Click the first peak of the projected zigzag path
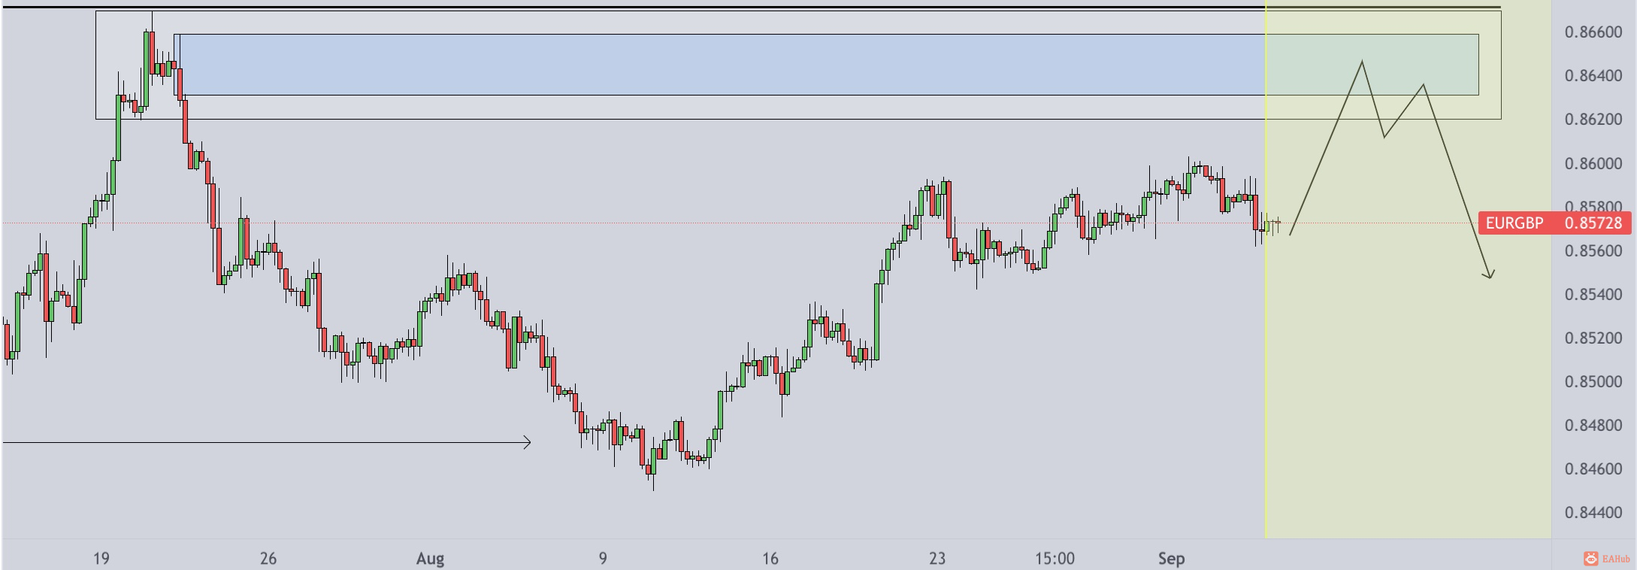1637x570 pixels. (x=1362, y=62)
